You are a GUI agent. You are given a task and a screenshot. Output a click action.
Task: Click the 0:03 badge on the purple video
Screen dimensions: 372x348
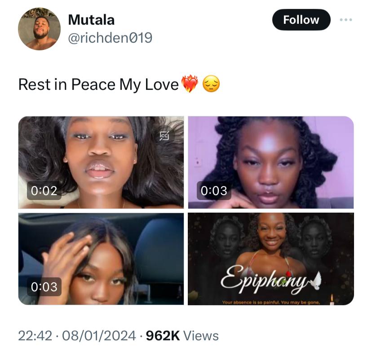(213, 191)
